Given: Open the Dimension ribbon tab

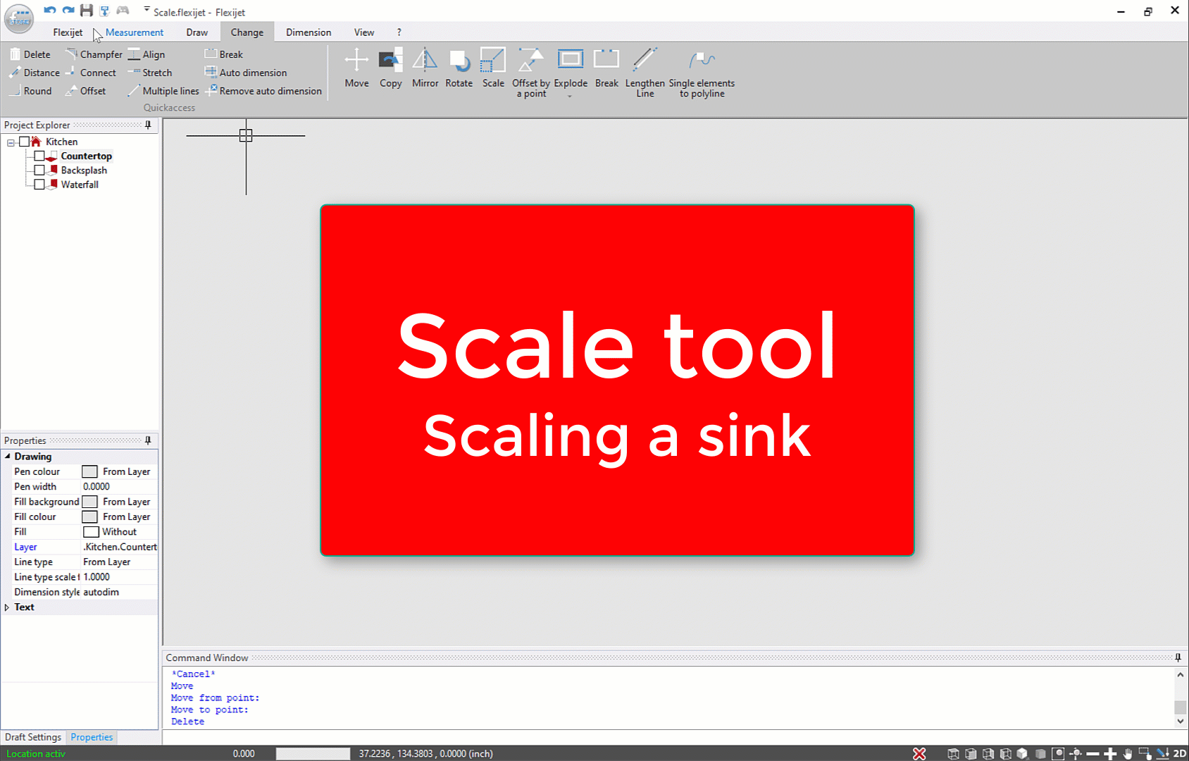Looking at the screenshot, I should [x=308, y=32].
